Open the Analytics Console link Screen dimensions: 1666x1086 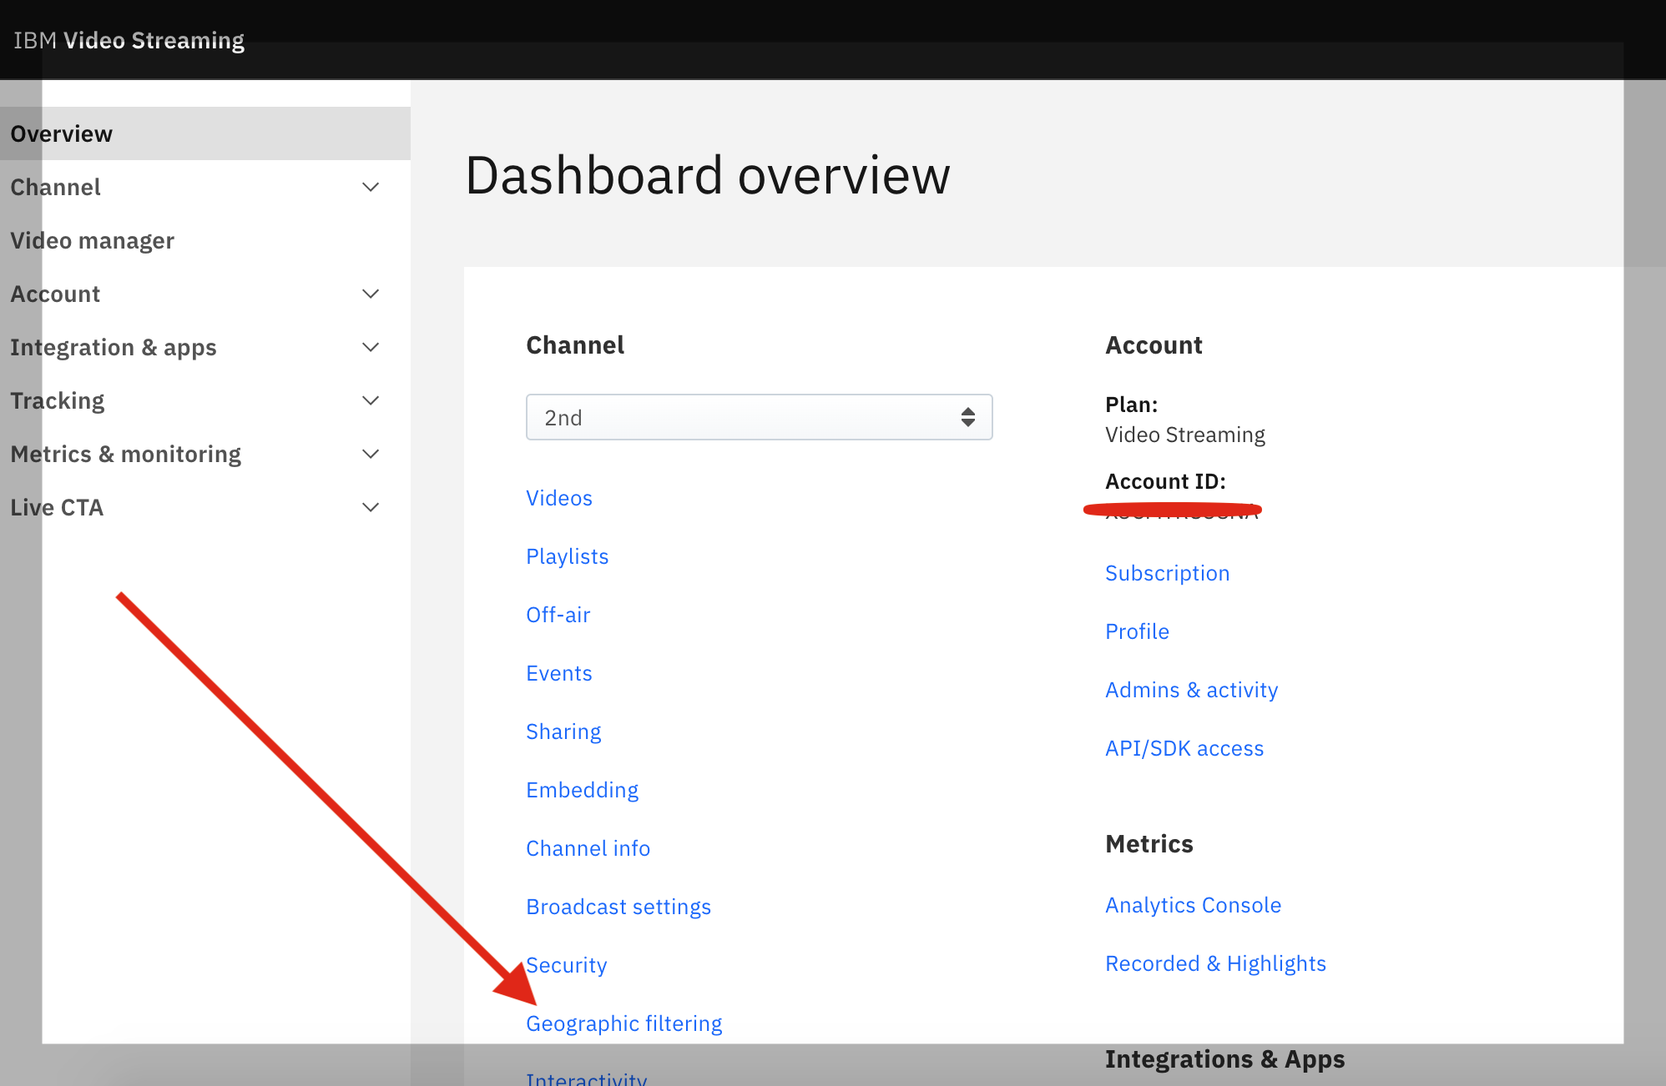[1194, 905]
